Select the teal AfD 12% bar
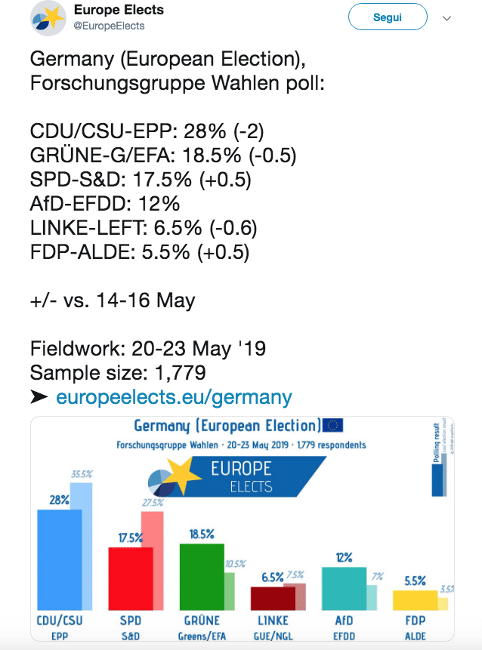 point(342,587)
